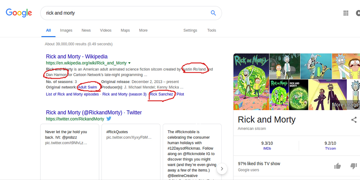The image size is (360, 180).
Task: Click the Rick Sanchez link
Action: coord(161,94)
